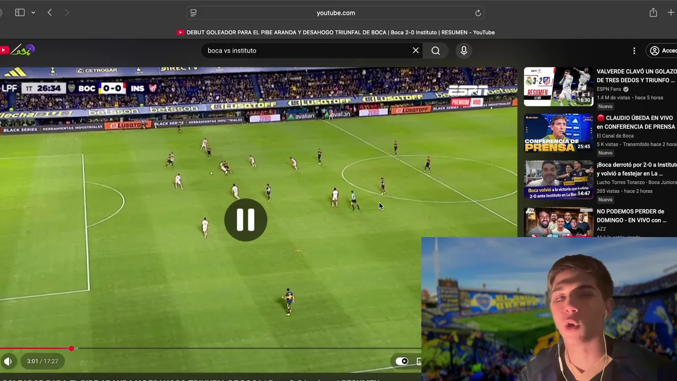Screen dimensions: 677x381
Task: Start a voice search with the microphone
Action: (x=464, y=50)
